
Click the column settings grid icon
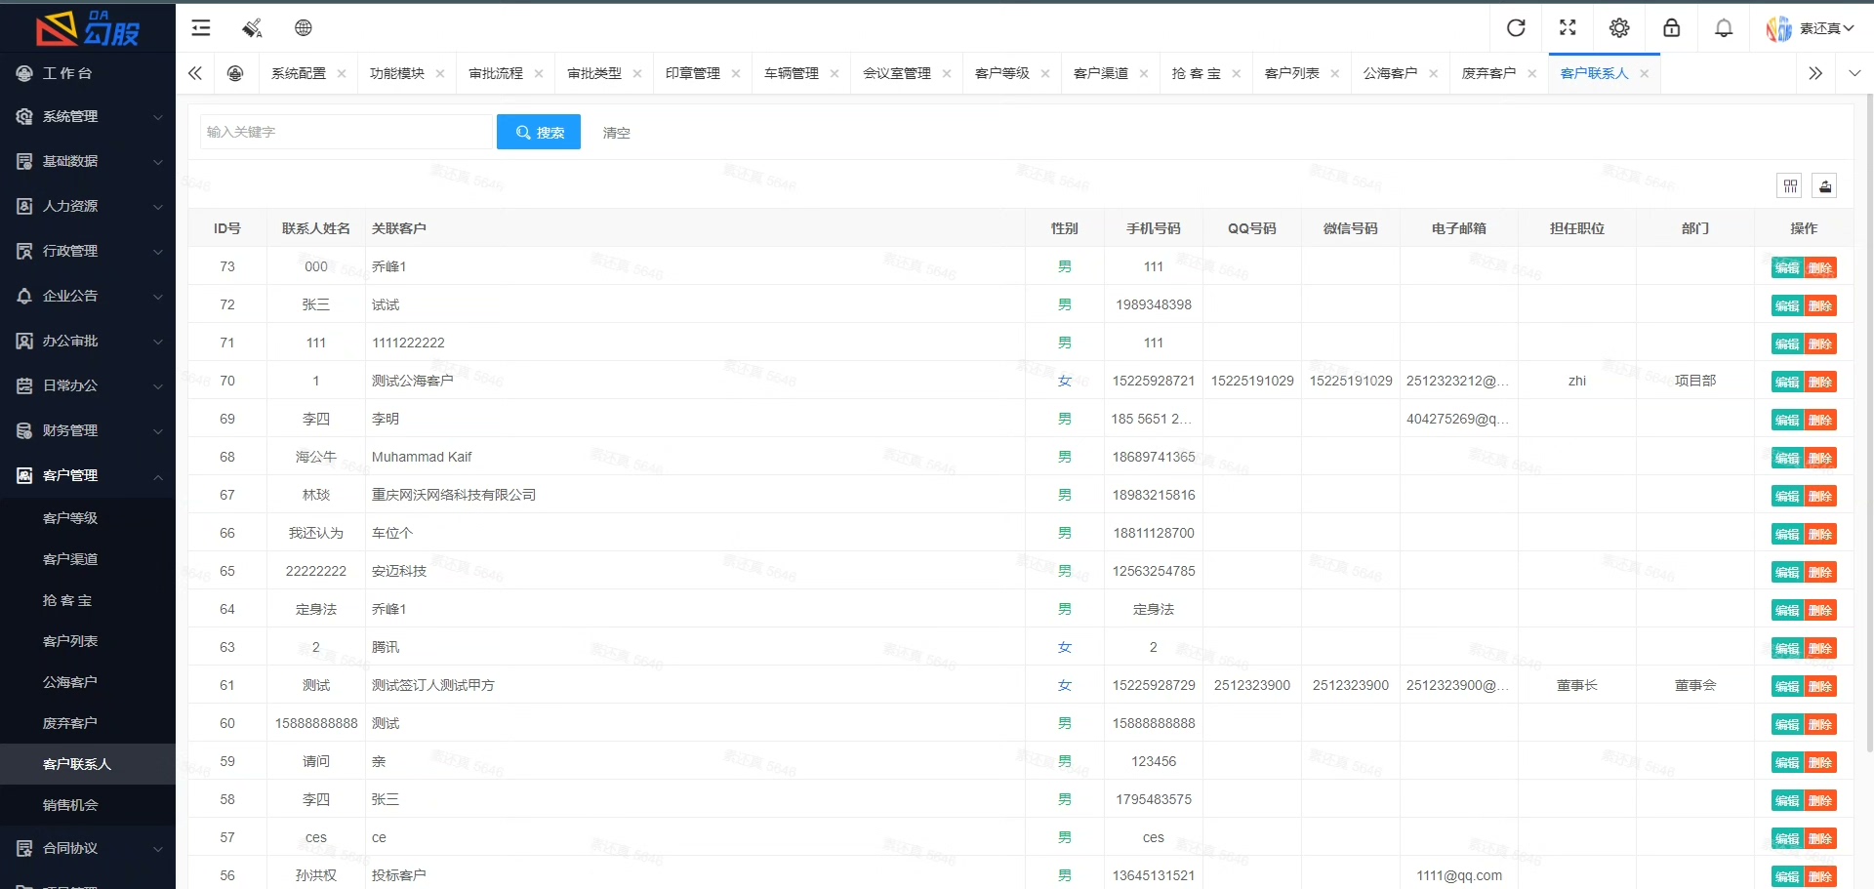pyautogui.click(x=1789, y=185)
